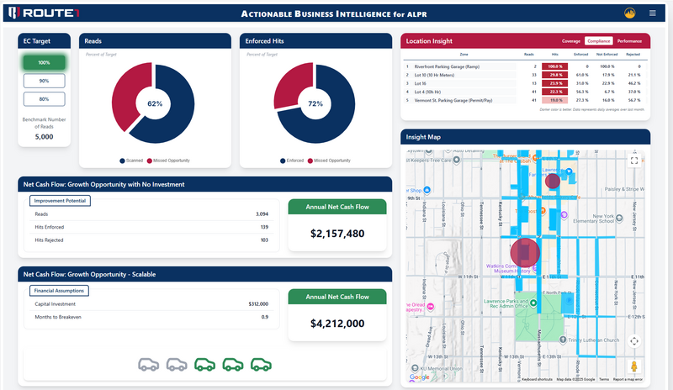The width and height of the screenshot is (673, 390).
Task: Select the 90% EC Target option
Action: point(44,81)
